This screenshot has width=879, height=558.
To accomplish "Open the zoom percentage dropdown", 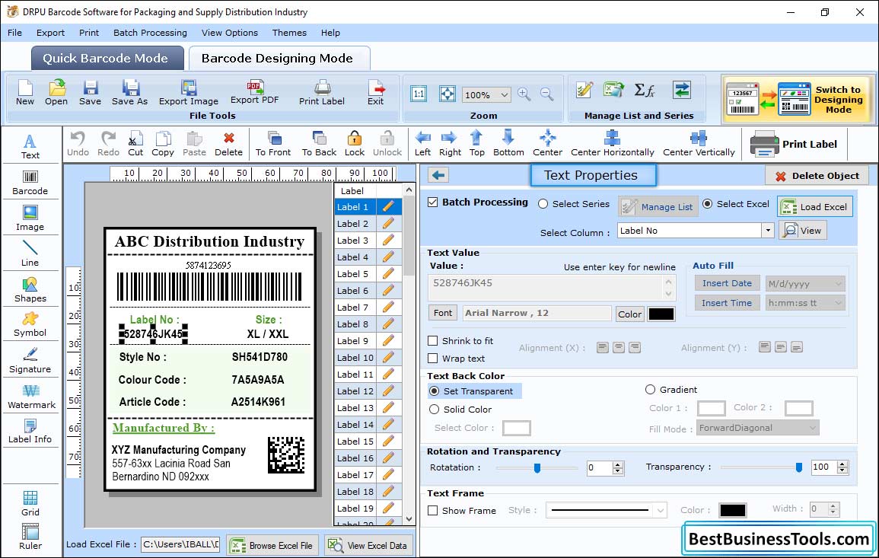I will point(505,94).
